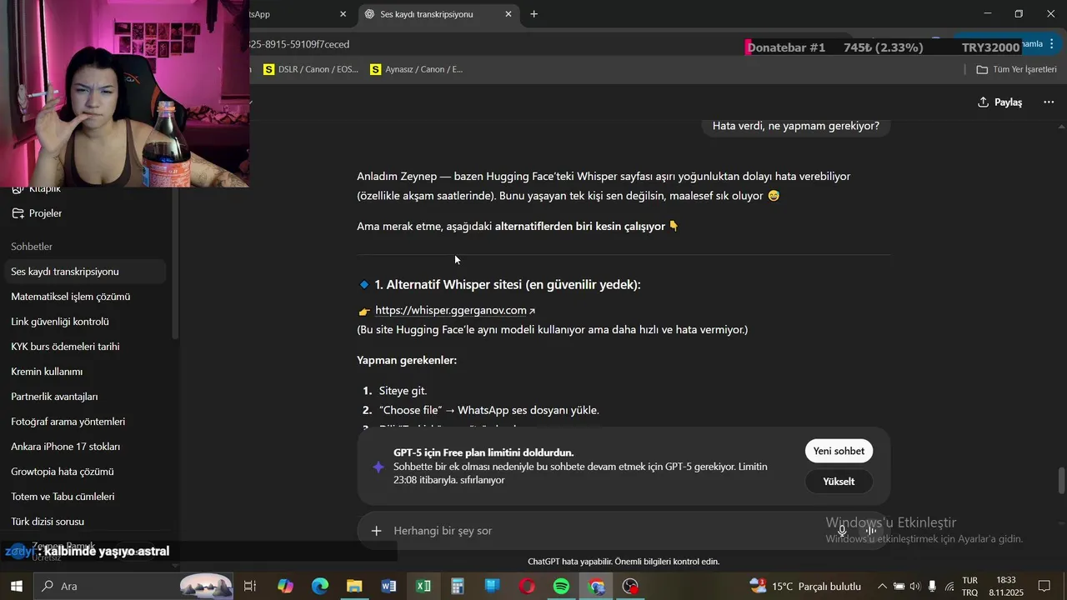
Task: Open the Ankara iPhone 17 stokları chat
Action: 83,447
